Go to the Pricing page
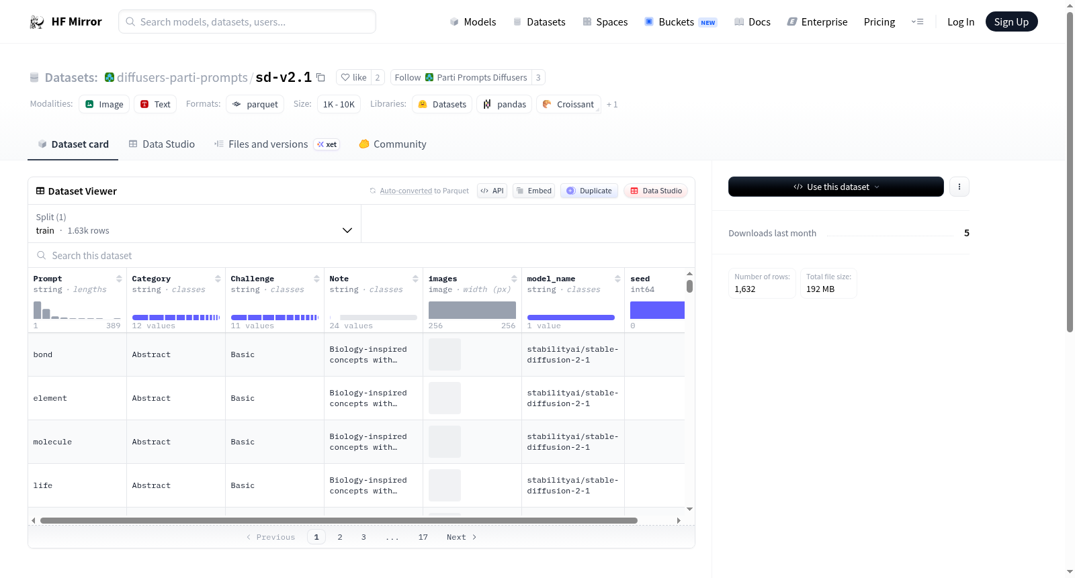This screenshot has height=578, width=1075. pyautogui.click(x=879, y=22)
